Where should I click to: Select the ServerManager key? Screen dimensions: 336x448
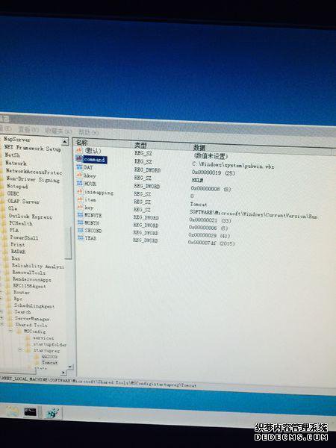[x=32, y=319]
